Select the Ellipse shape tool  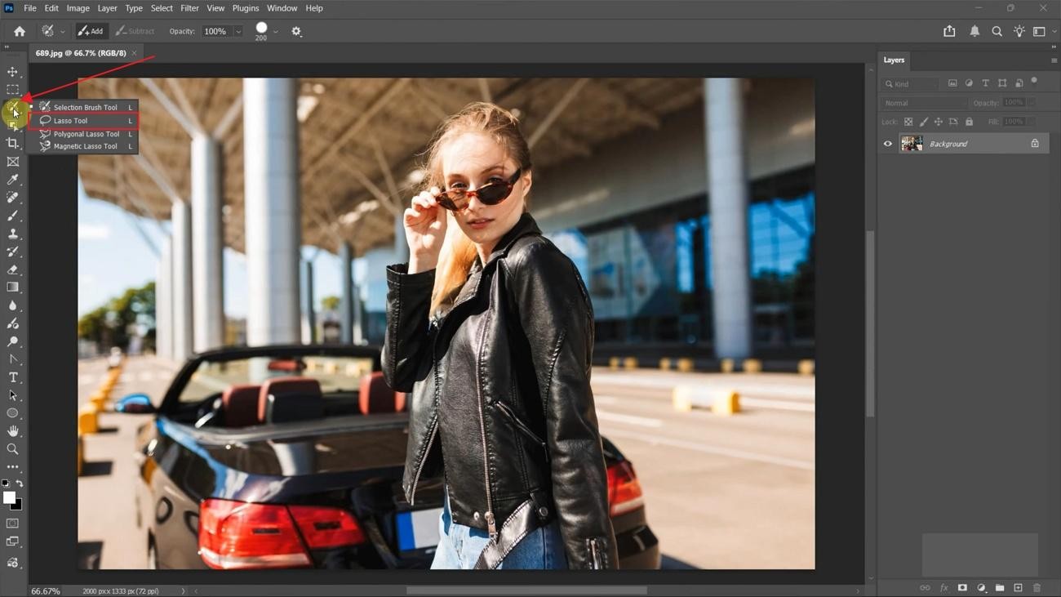(12, 413)
